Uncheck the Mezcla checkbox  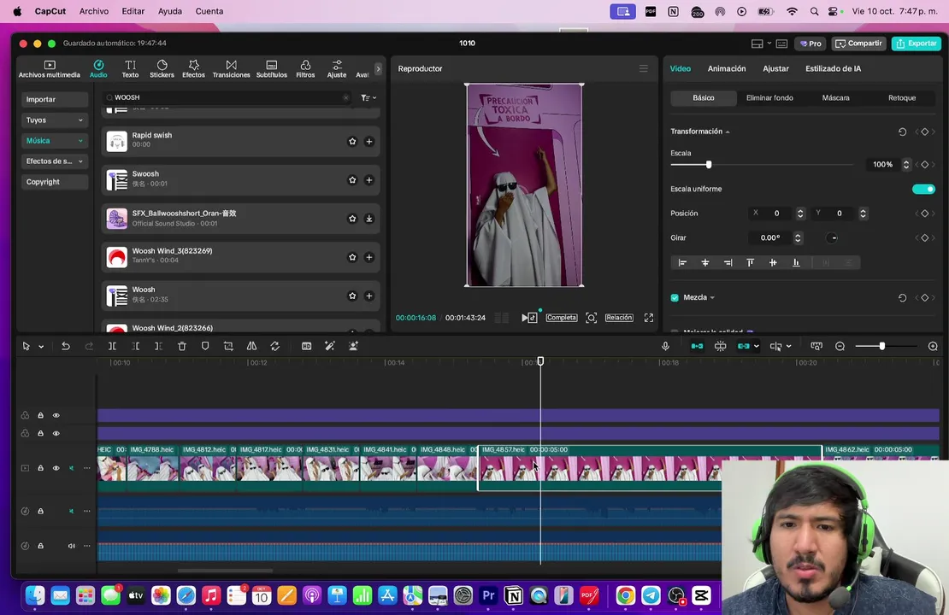[675, 297]
